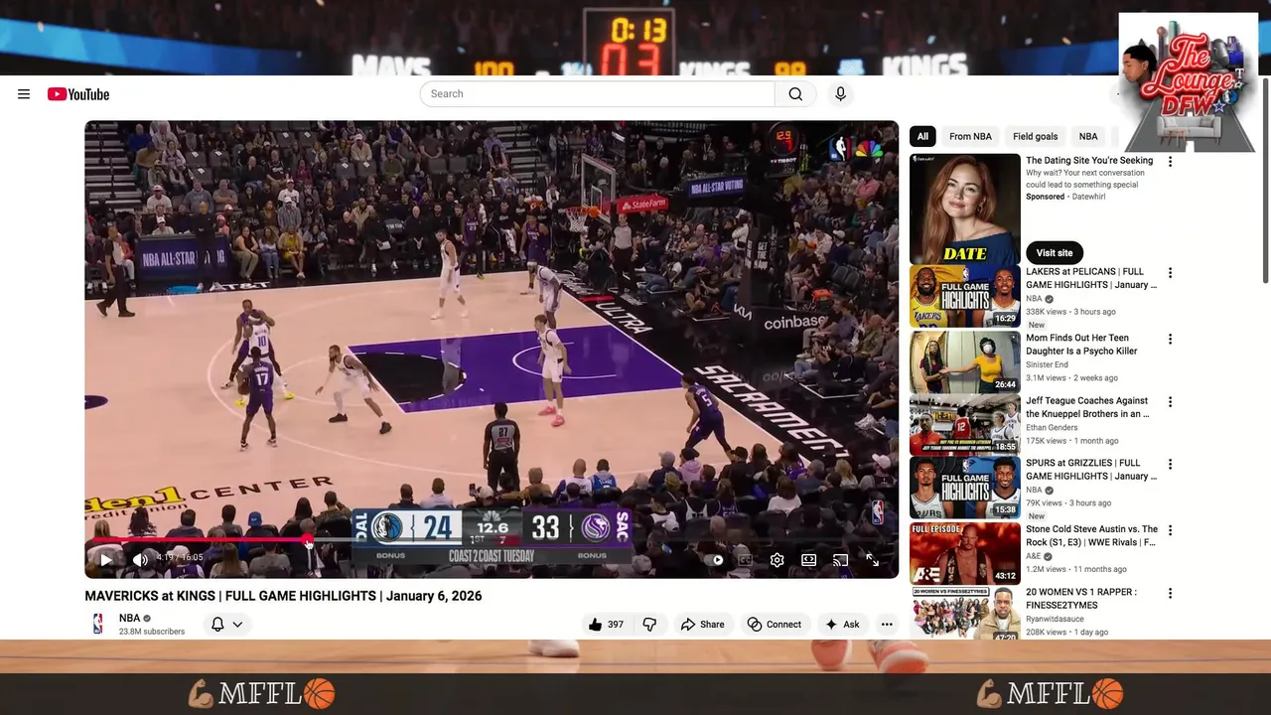Share the Mavericks at Kings video
This screenshot has width=1271, height=715.
click(702, 625)
